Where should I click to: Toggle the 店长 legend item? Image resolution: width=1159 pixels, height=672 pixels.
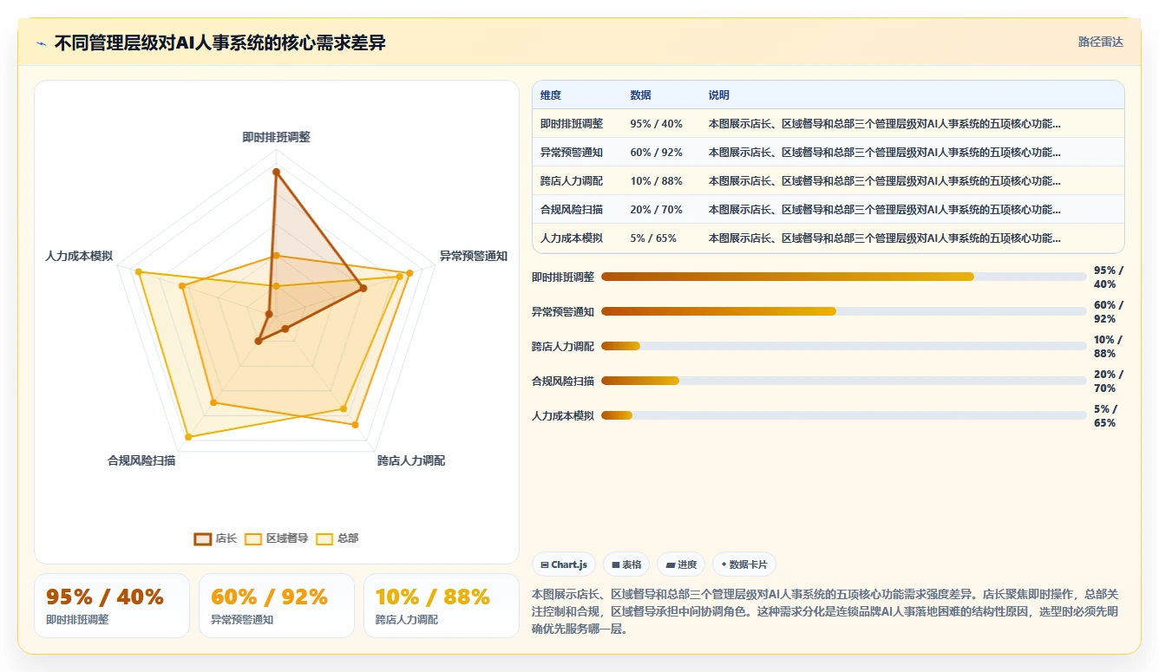tap(215, 538)
